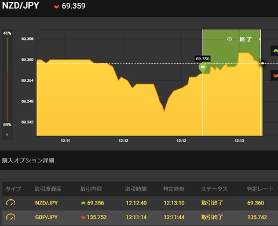Image resolution: width=278 pixels, height=226 pixels.
Task: Click the clock icon next to 終了
Action: coord(229,39)
